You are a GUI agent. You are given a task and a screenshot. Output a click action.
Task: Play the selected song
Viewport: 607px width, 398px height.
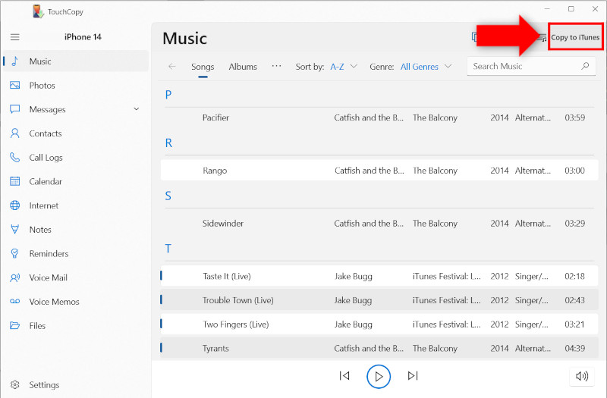[x=378, y=376]
